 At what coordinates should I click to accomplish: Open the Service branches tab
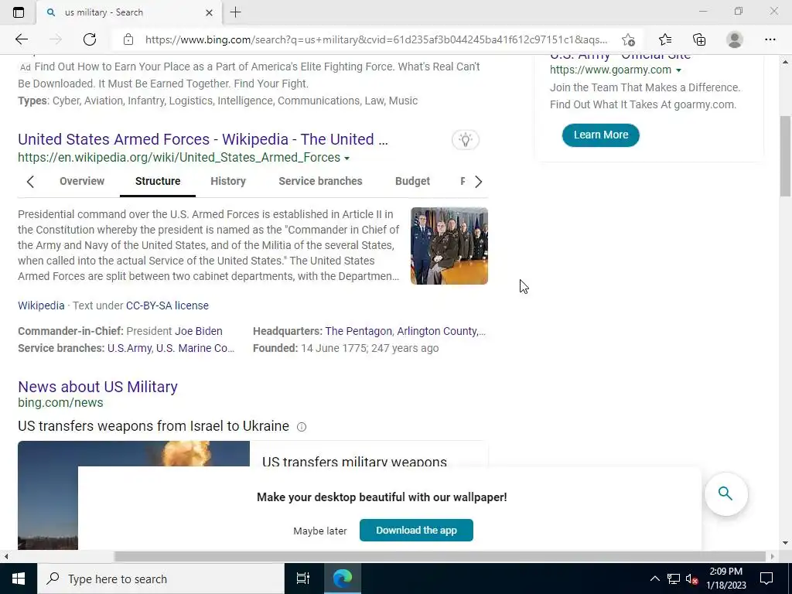320,181
